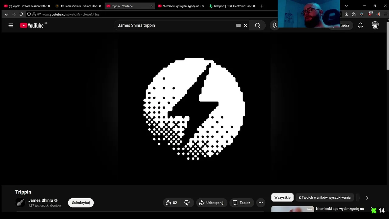Open the browser application menu
This screenshot has height=219, width=389.
386,14
